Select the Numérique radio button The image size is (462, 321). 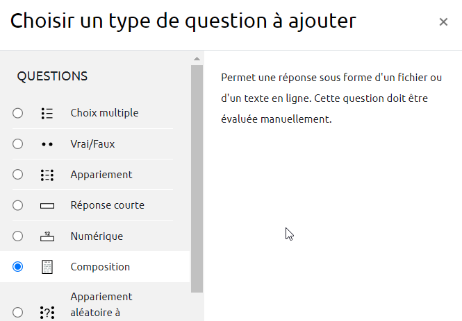18,236
